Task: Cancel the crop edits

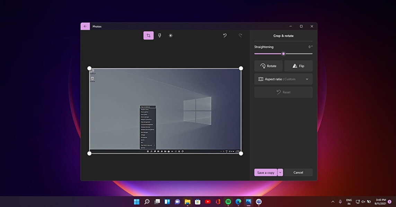Action: [x=298, y=172]
